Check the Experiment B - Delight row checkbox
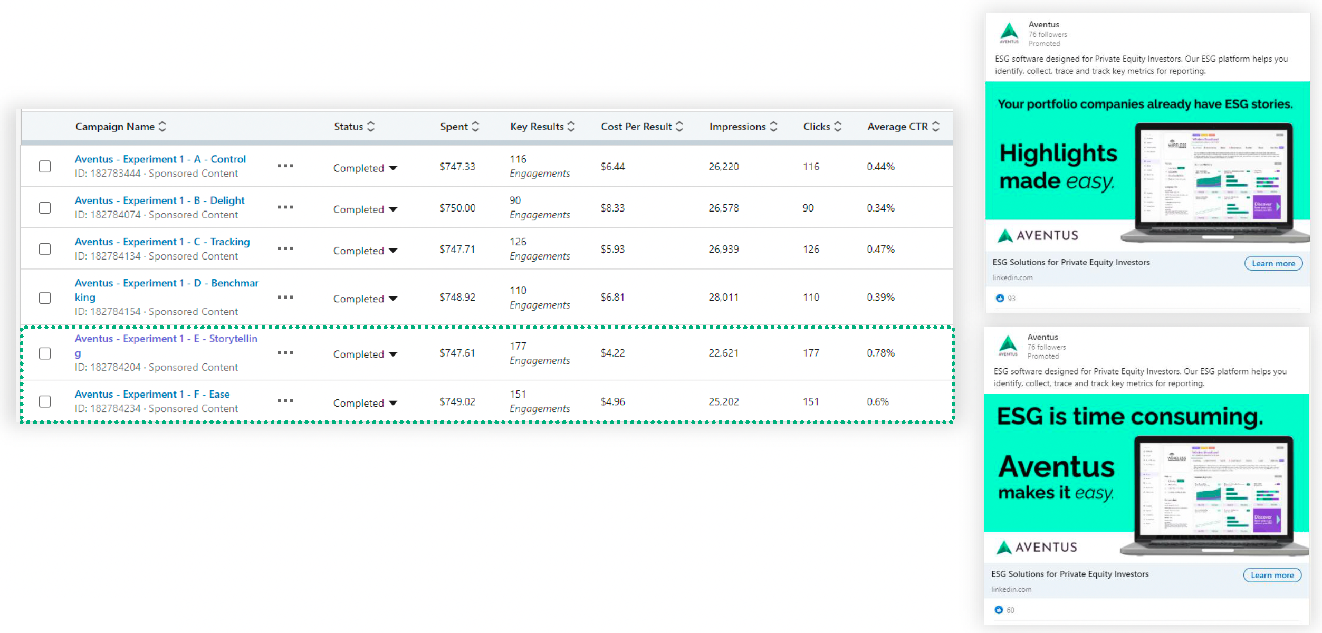 coord(45,208)
